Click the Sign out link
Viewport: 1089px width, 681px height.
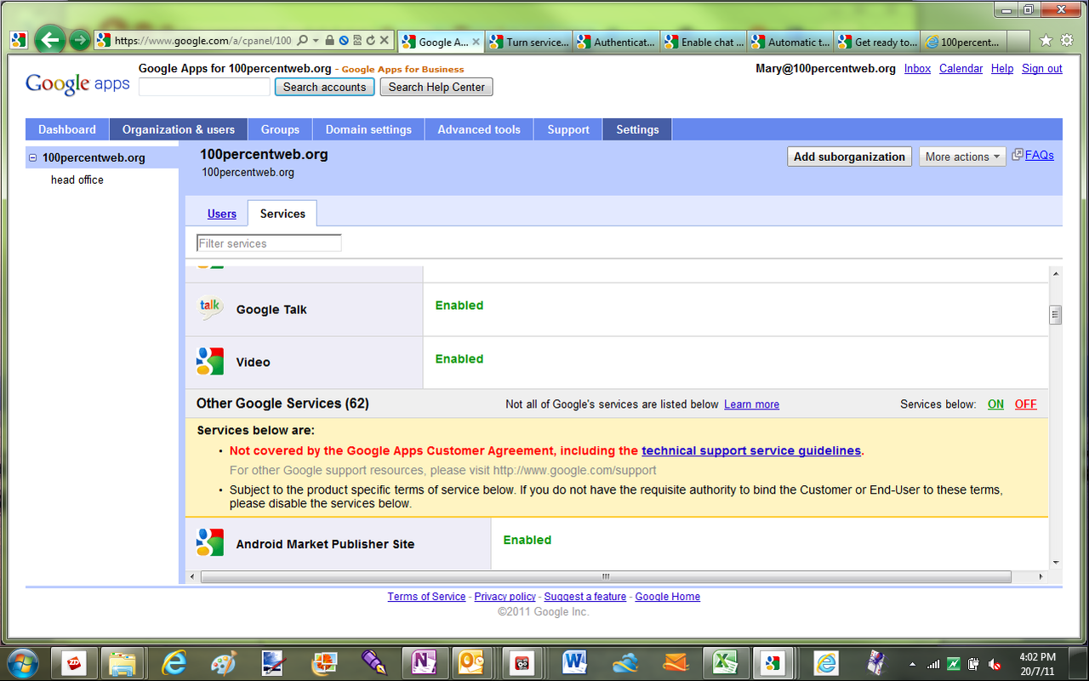(1042, 68)
